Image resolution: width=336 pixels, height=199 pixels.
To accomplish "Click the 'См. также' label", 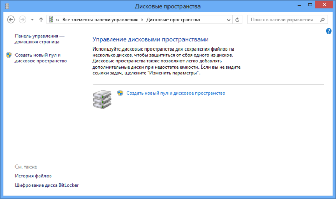I will (26, 167).
